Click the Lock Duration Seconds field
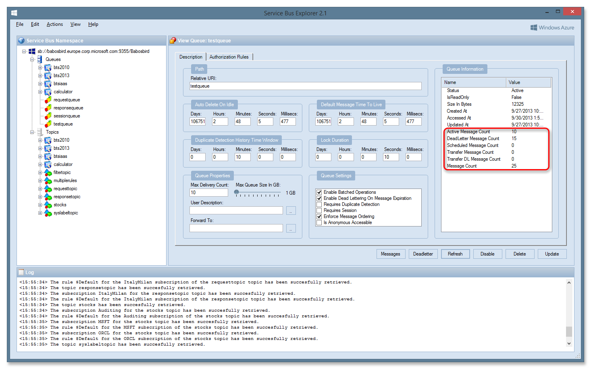This screenshot has height=369, width=591. (x=391, y=157)
